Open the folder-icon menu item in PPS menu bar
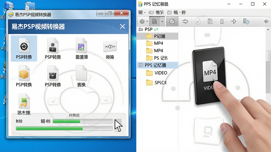 click(177, 12)
